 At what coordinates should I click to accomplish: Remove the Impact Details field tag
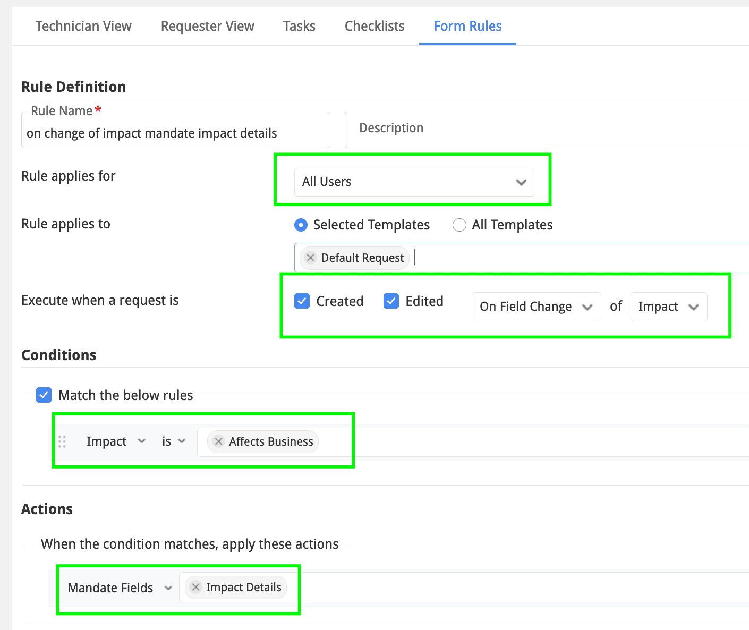[x=196, y=587]
